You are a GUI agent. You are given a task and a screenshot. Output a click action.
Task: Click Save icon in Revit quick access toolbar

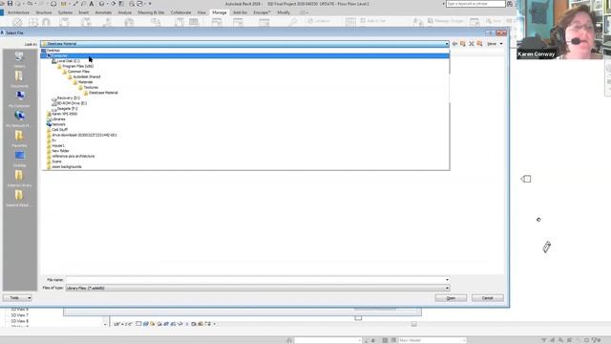(10, 4)
